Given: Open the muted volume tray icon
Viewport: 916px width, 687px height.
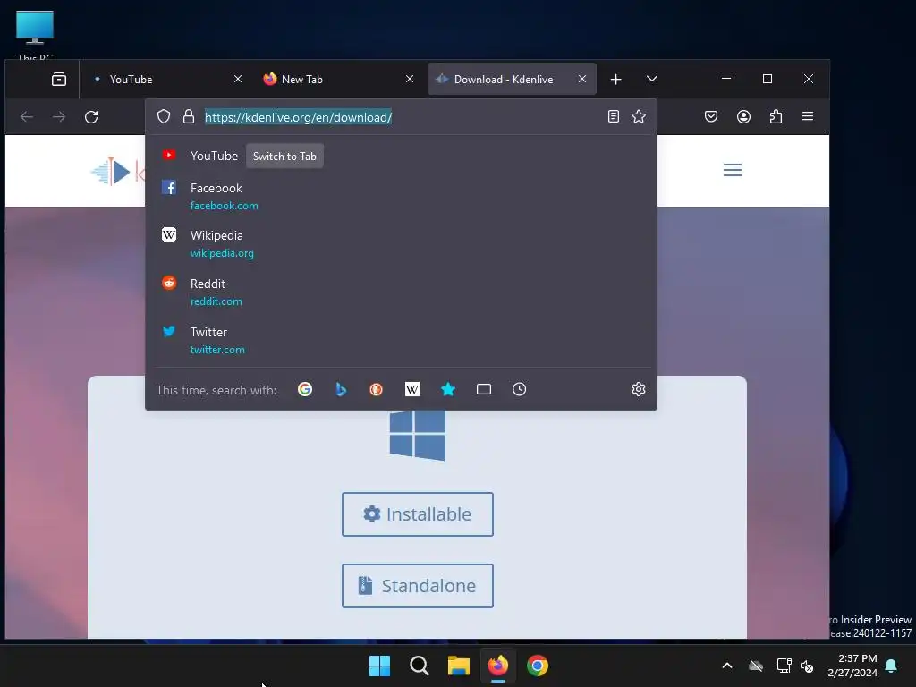Looking at the screenshot, I should pos(808,666).
